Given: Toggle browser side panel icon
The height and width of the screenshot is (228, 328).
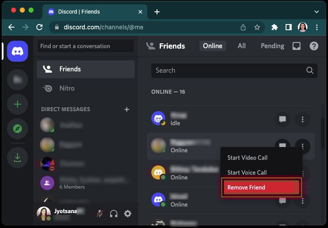Looking at the screenshot, I should [289, 27].
